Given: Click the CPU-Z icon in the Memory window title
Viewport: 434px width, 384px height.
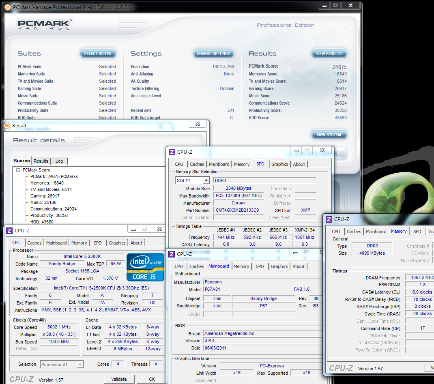Looking at the screenshot, I should (329, 219).
